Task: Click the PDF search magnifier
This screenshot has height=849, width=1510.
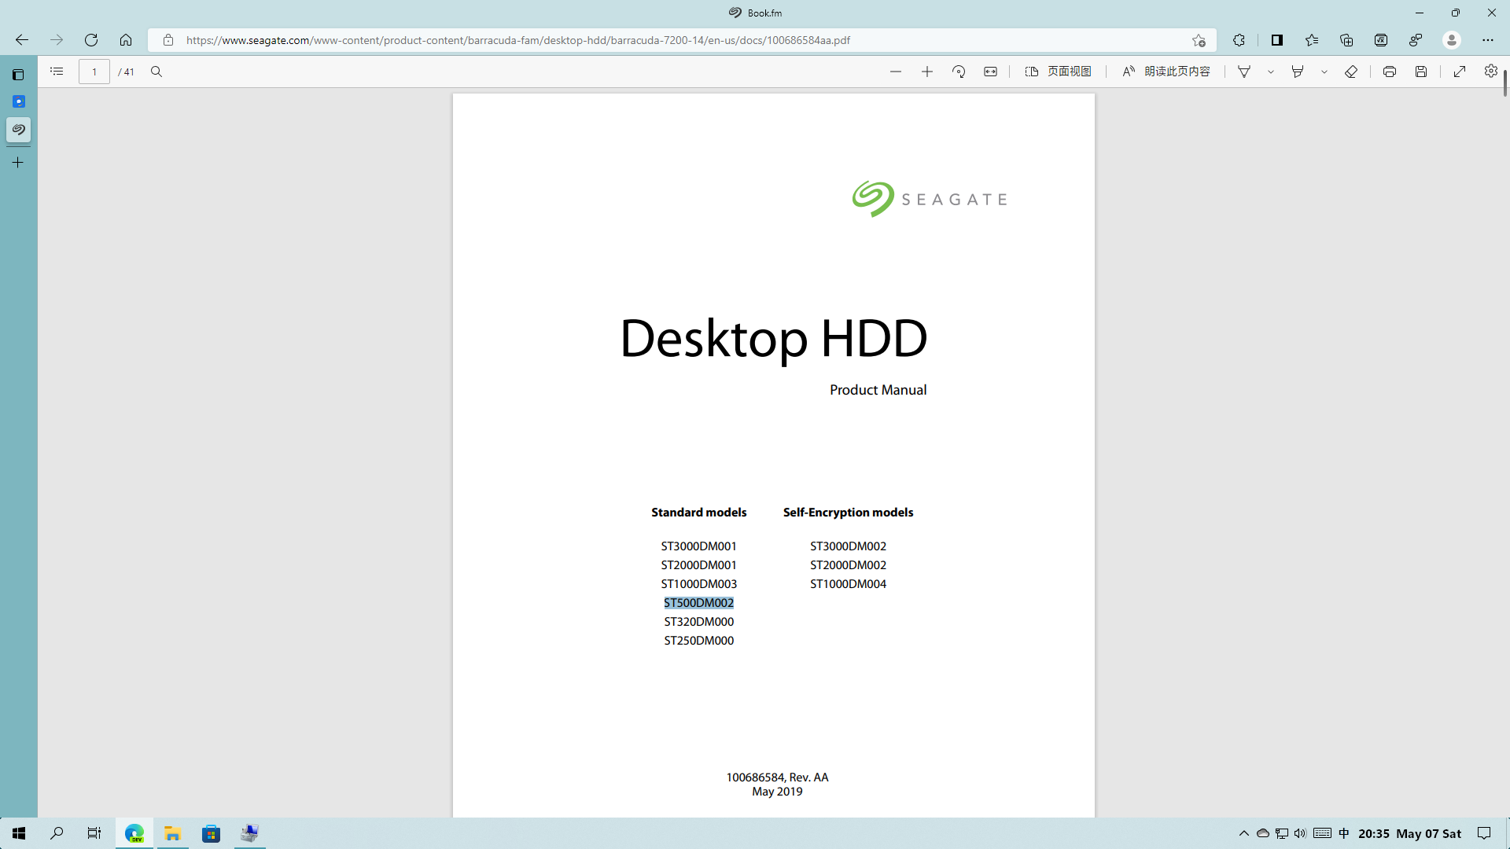Action: [x=157, y=72]
